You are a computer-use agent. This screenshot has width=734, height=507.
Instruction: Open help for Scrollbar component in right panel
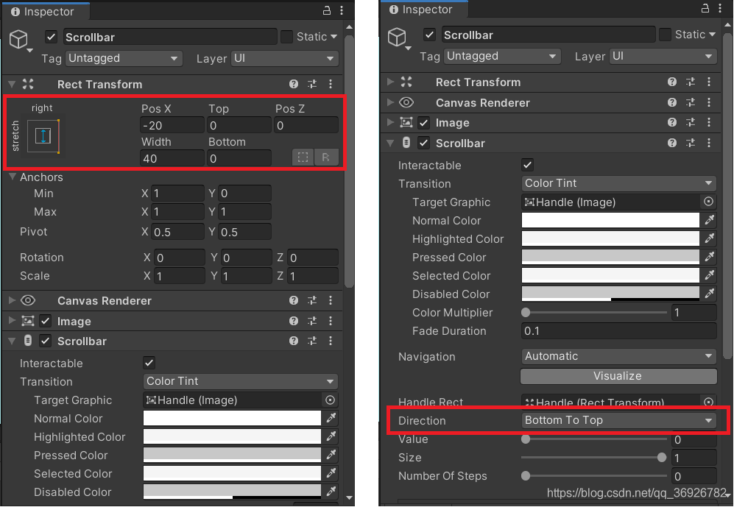(x=671, y=143)
